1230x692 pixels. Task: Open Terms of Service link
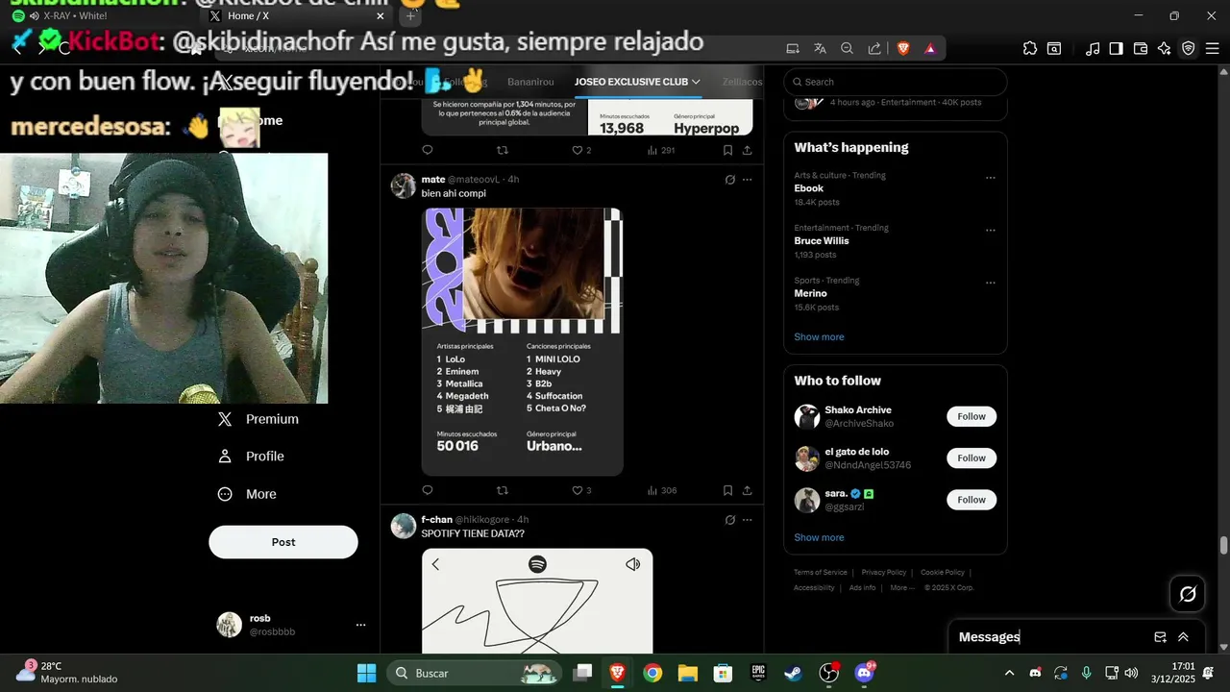click(x=820, y=573)
